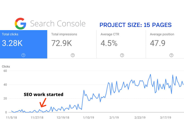
Task: Open help icon on Total clicks card
Action: pyautogui.click(x=23, y=55)
